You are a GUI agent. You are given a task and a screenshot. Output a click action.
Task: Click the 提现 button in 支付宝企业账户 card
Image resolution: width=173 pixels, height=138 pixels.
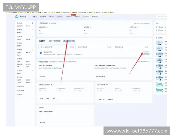(54, 99)
